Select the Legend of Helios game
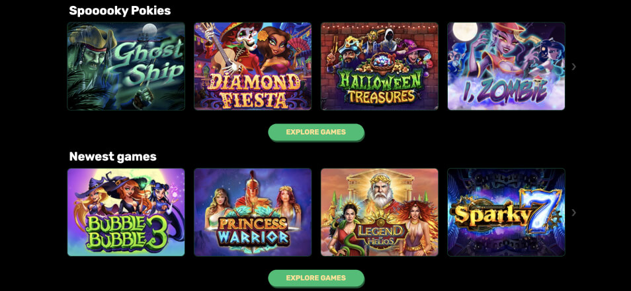 (380, 212)
